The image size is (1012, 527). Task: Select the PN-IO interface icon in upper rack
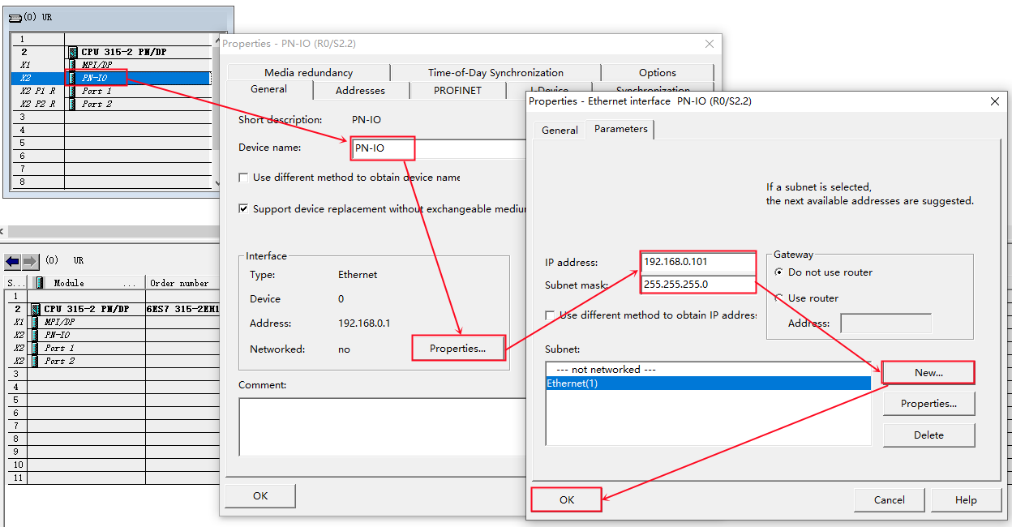pyautogui.click(x=73, y=78)
